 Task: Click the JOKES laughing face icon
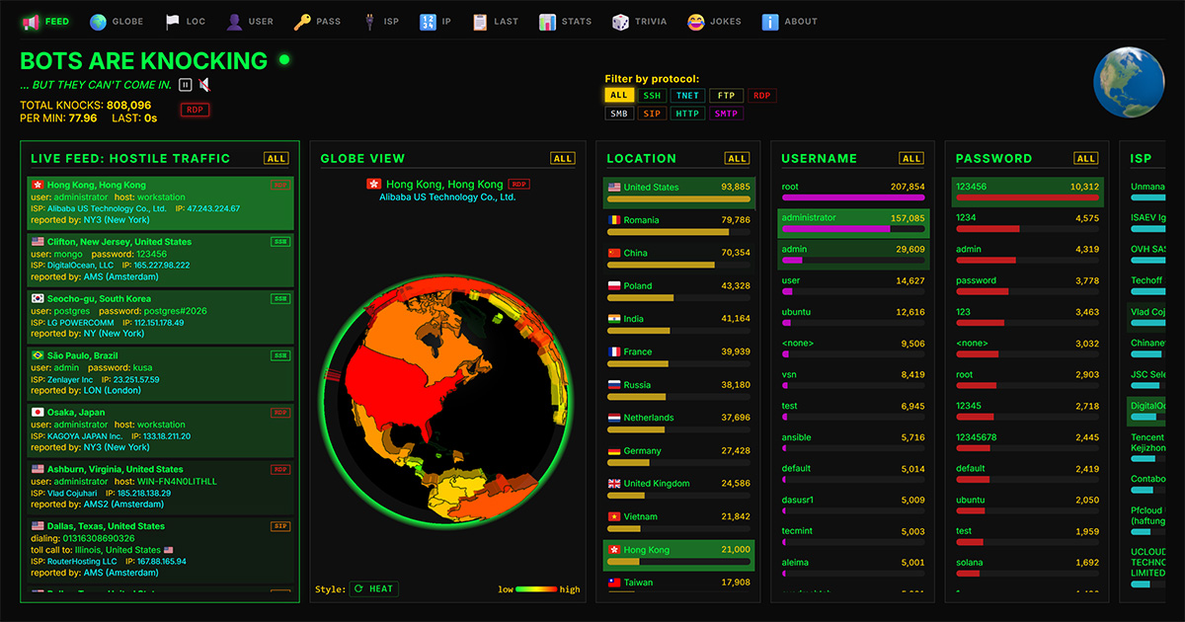pos(696,21)
